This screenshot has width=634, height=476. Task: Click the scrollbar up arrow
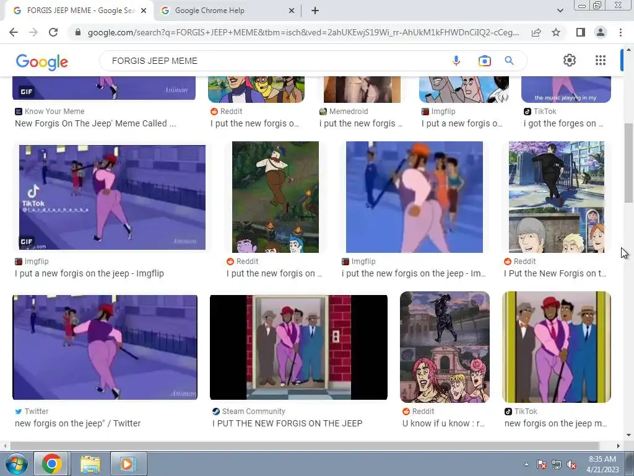629,50
